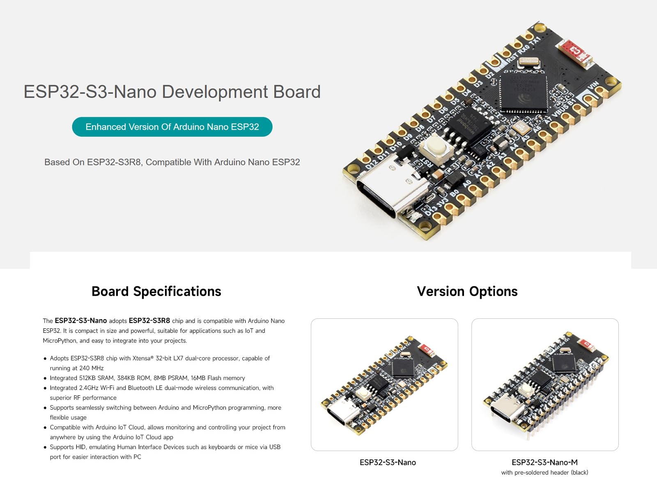Screen dimensions: 657x493
Task: Click the 'ESP32-S3-Nano-M' version label
Action: tap(544, 463)
